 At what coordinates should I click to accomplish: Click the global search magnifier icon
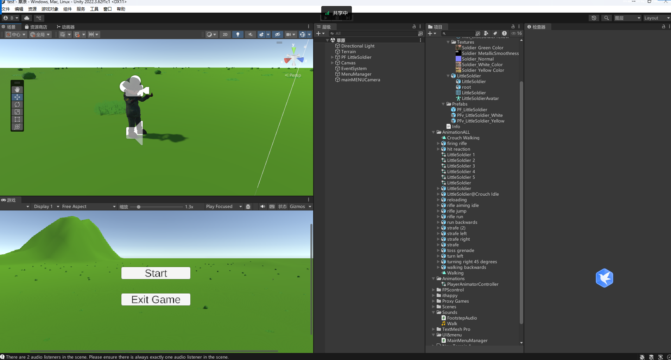606,18
